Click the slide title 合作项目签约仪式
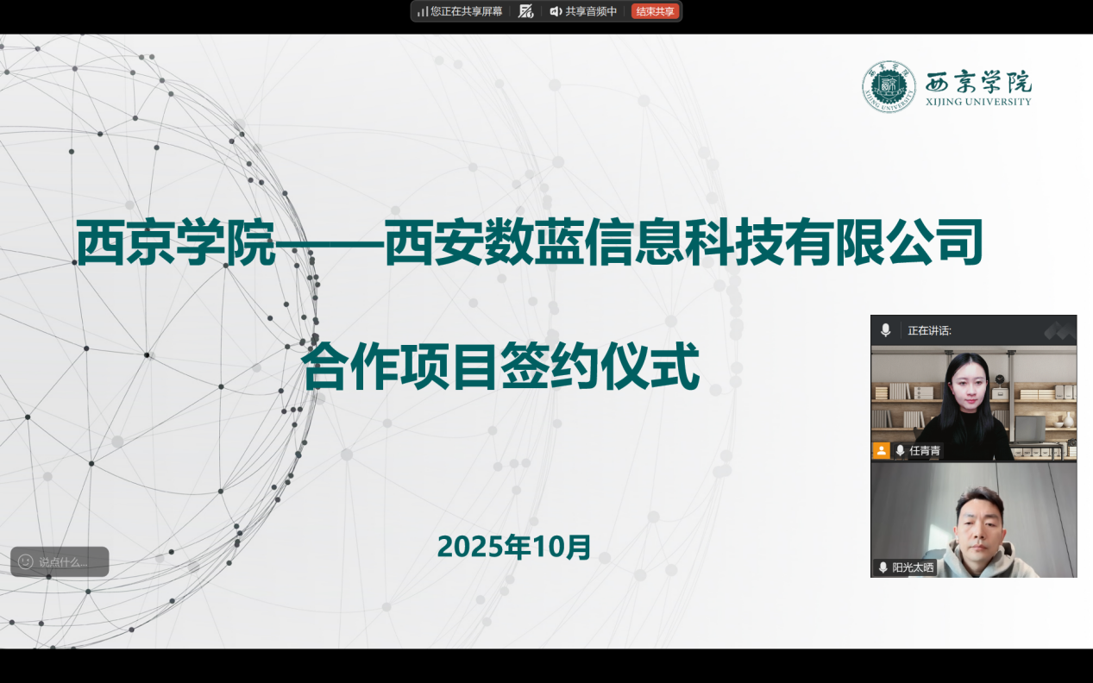 tap(499, 368)
